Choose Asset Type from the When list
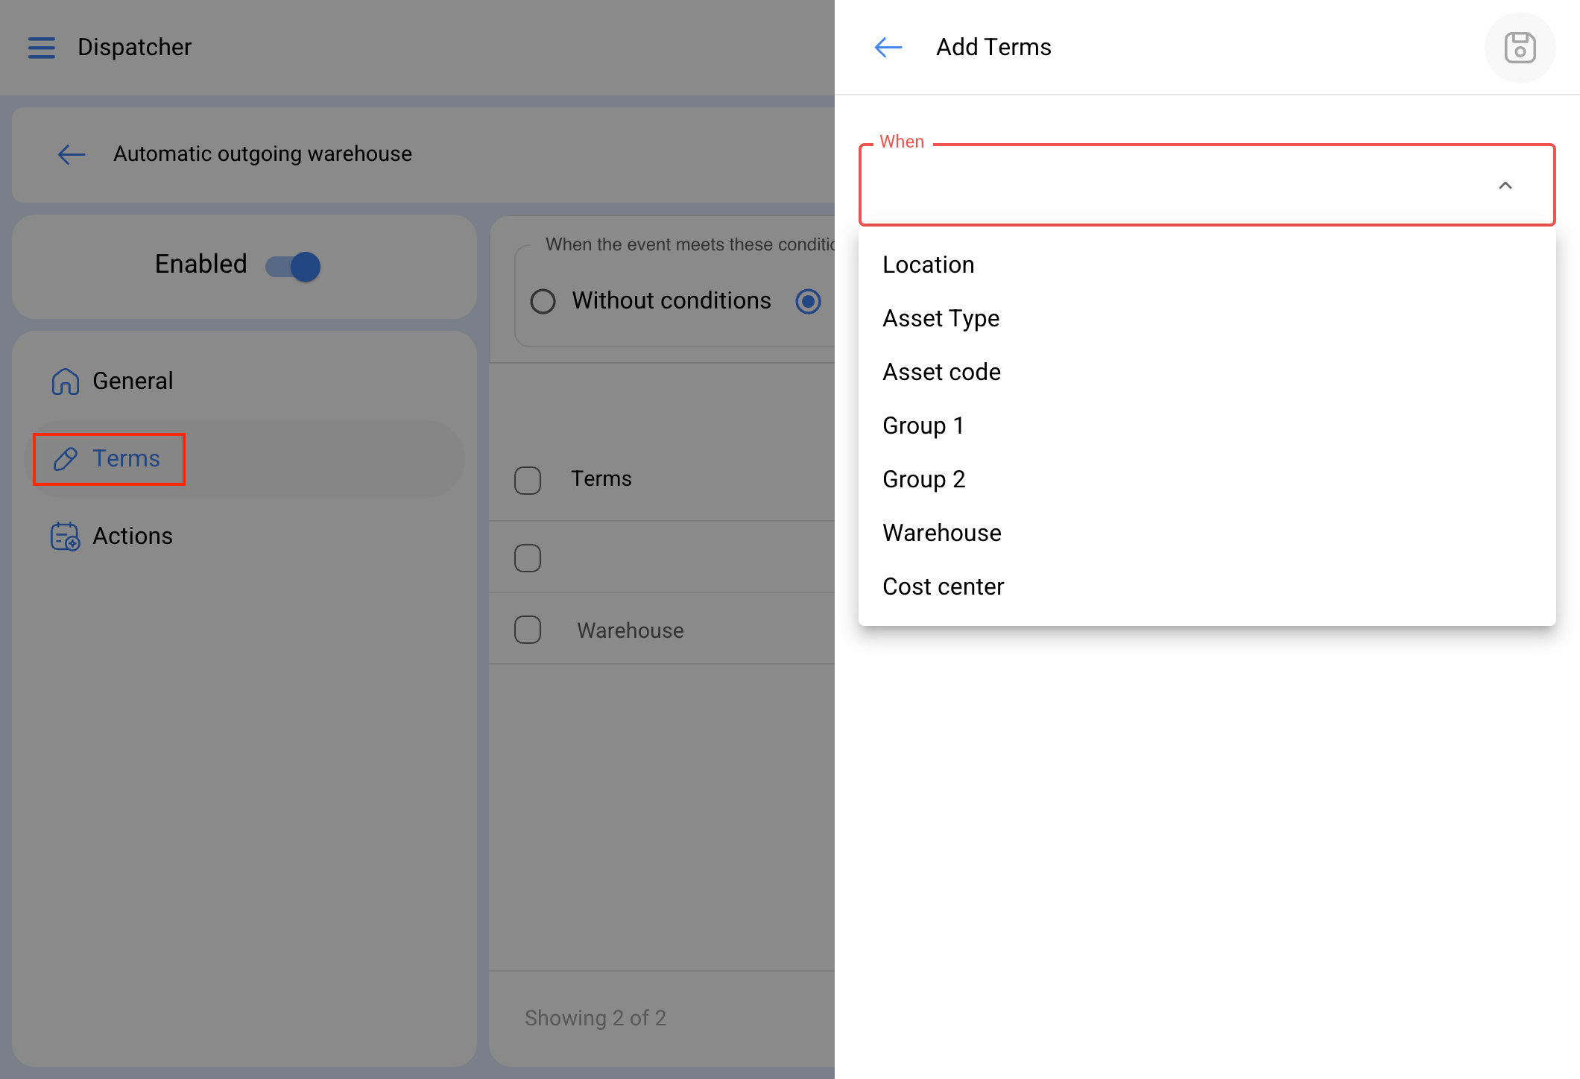 point(1207,319)
